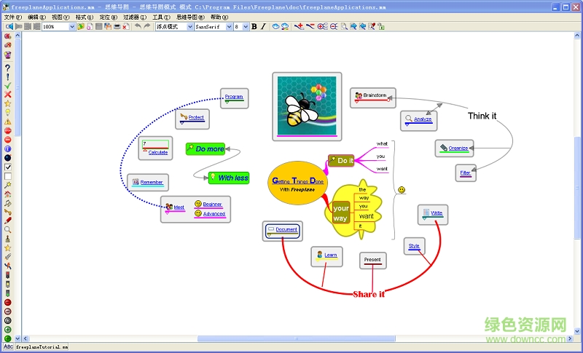Click the horizontal scrollbar thumb
Screen dimensions: 583x353
pos(297,338)
